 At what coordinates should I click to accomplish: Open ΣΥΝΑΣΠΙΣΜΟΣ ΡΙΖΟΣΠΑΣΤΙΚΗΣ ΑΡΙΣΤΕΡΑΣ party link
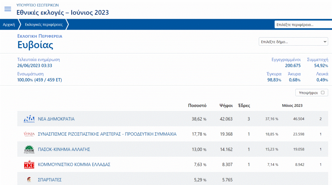coord(107,134)
